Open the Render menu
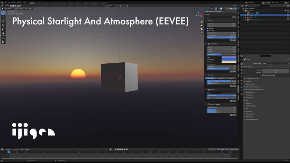The height and width of the screenshot is (163, 290). click(13, 3)
